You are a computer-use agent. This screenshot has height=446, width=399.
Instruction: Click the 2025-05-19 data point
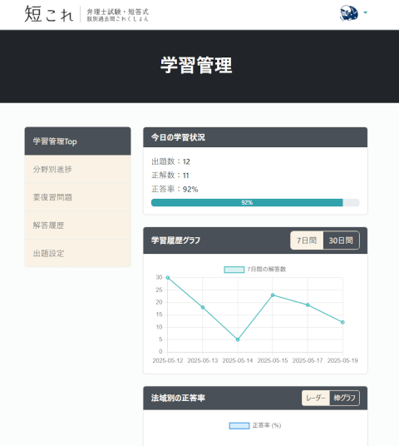[342, 322]
